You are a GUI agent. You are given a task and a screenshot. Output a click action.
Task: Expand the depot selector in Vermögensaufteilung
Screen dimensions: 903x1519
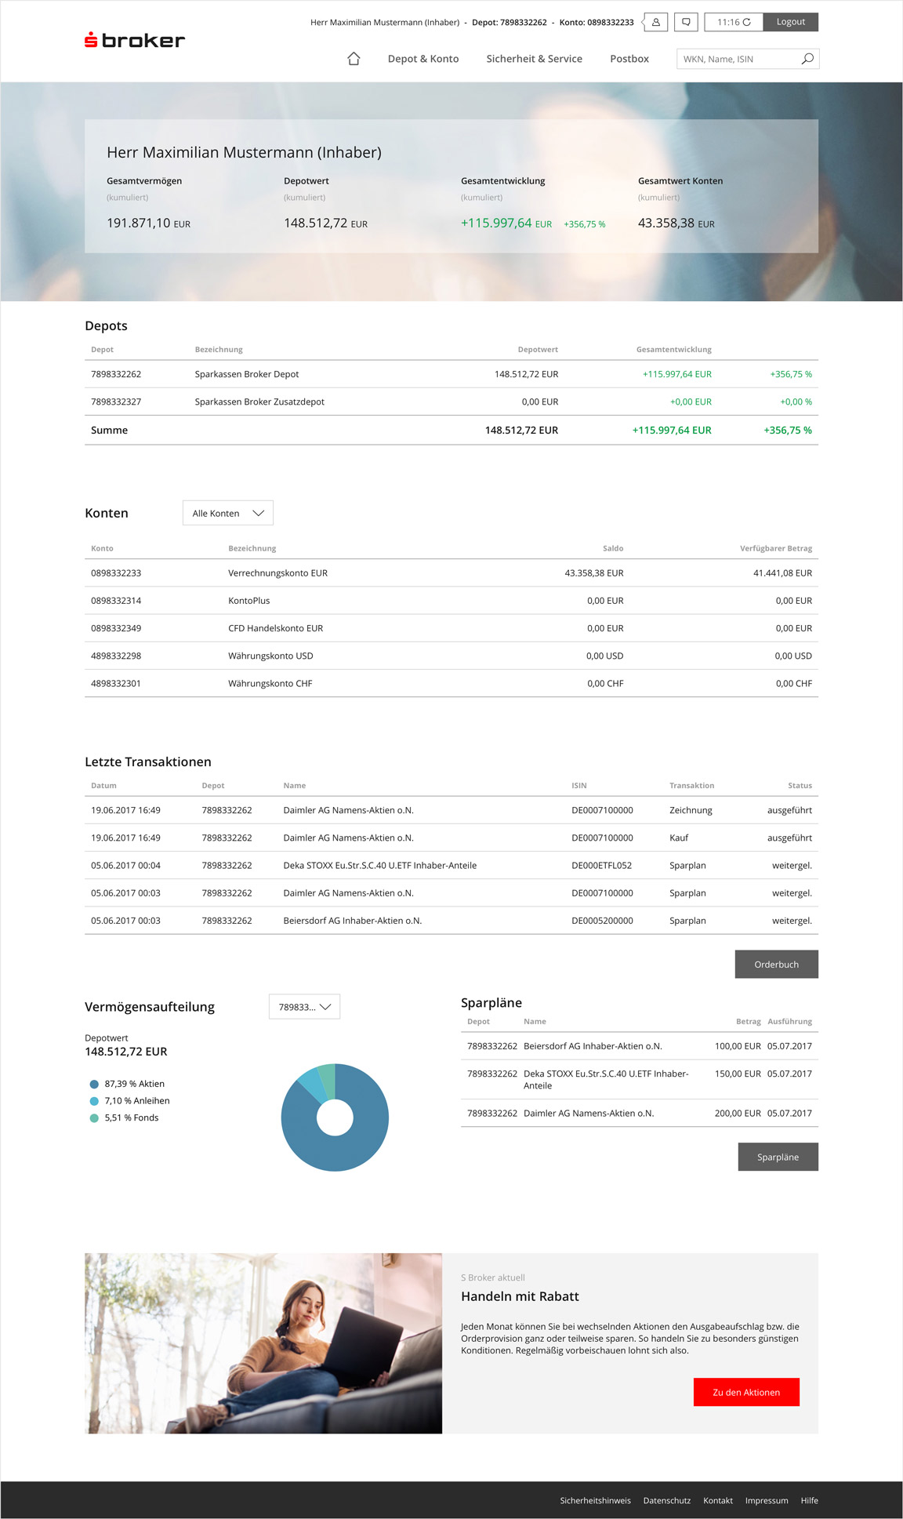point(304,1007)
